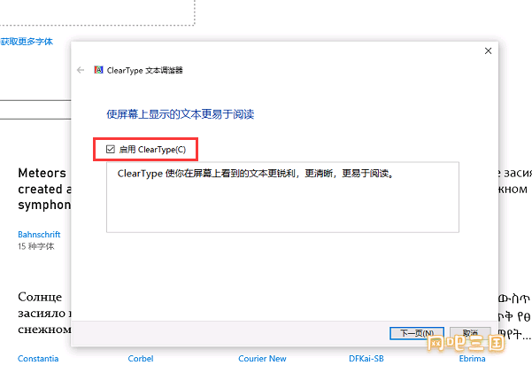Click the 取消 button

[x=470, y=333]
